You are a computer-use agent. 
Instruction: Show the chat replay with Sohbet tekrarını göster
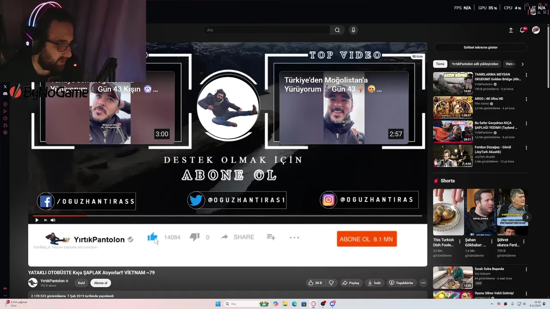coord(480,47)
